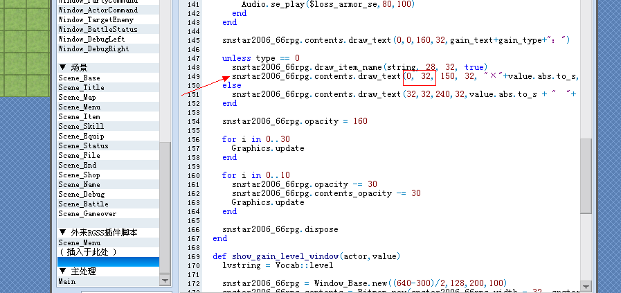Open Scene_Status script
The height and width of the screenshot is (293, 621).
108,145
